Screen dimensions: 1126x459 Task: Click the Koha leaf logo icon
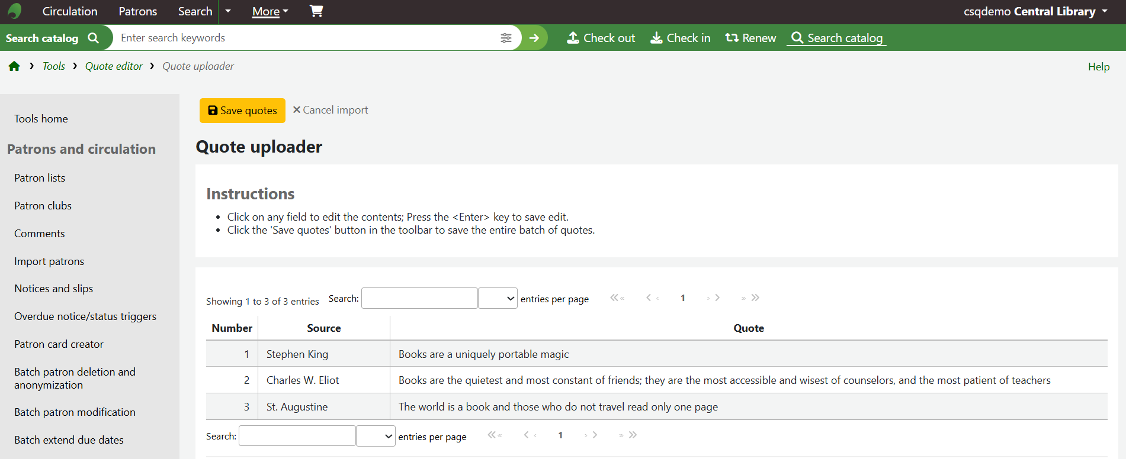[x=15, y=11]
